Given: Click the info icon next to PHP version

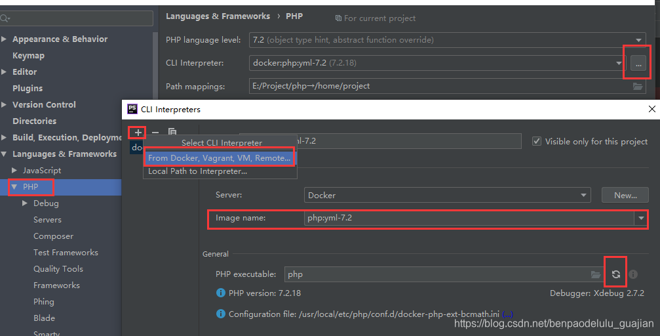Looking at the screenshot, I should point(221,293).
